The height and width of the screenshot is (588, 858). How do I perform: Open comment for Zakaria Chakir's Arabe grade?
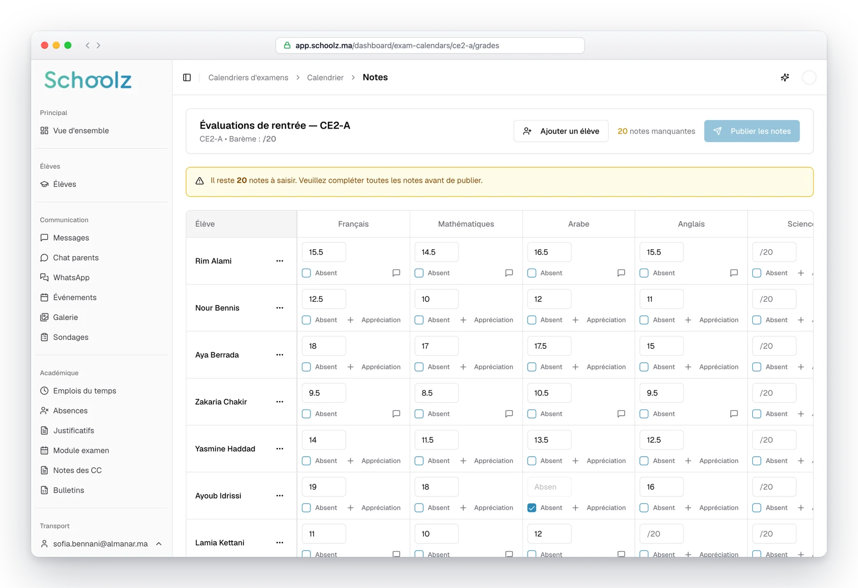point(622,414)
